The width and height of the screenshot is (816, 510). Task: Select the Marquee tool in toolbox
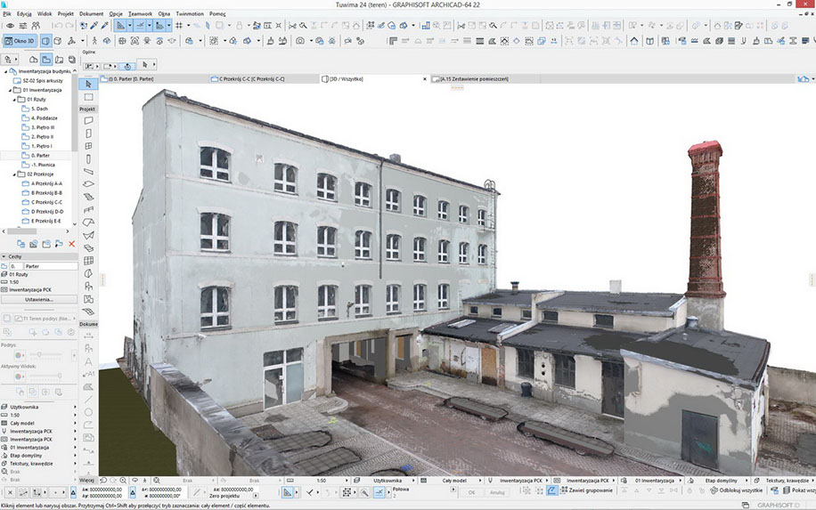click(x=88, y=96)
